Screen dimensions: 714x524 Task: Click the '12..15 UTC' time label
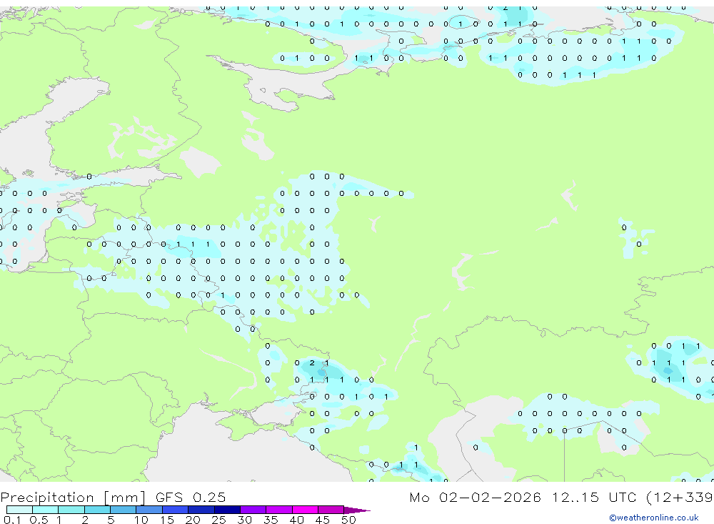tap(594, 498)
